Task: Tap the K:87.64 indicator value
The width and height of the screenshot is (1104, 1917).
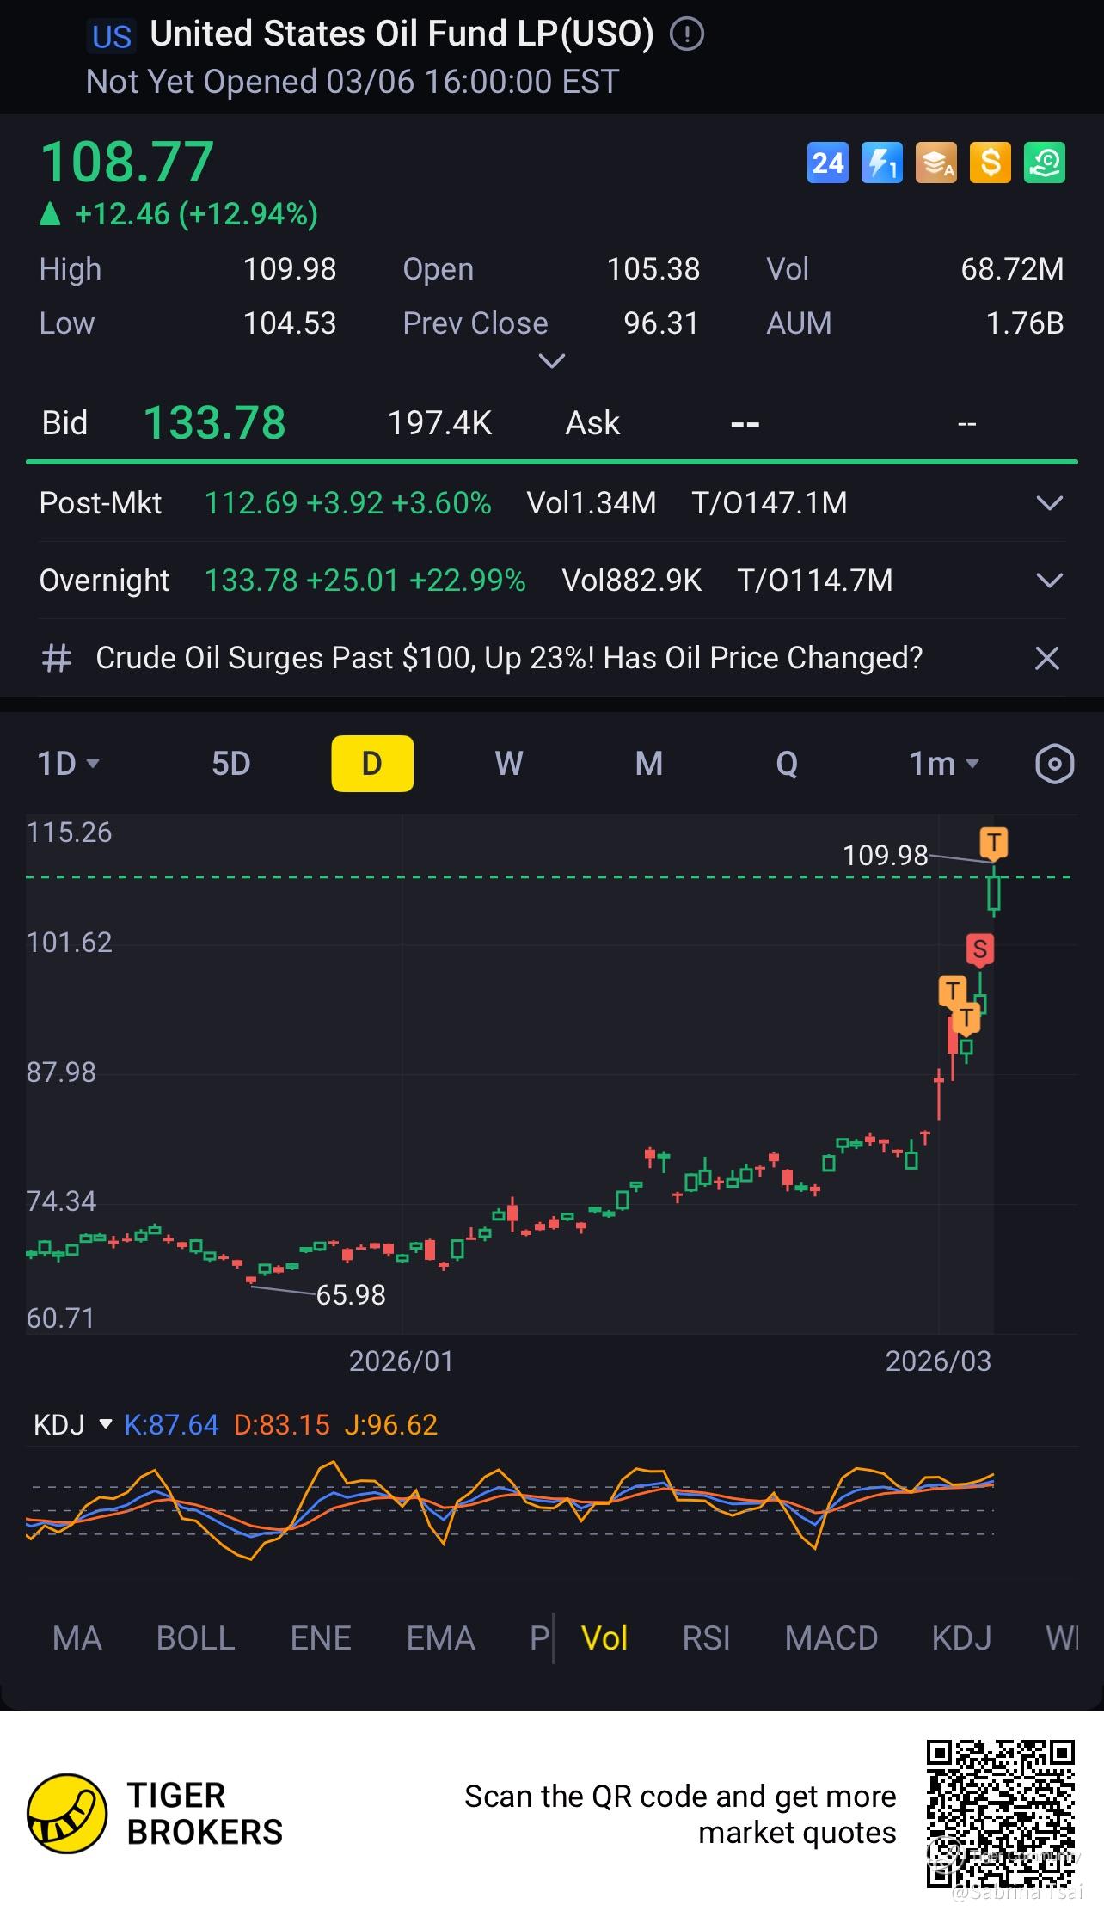Action: click(x=171, y=1425)
